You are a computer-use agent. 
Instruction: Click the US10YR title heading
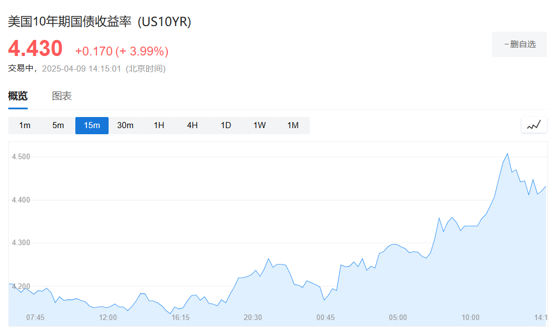[x=99, y=22]
